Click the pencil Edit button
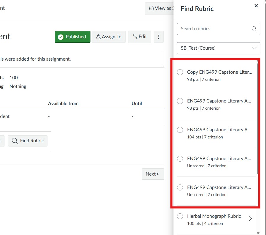 tap(140, 37)
